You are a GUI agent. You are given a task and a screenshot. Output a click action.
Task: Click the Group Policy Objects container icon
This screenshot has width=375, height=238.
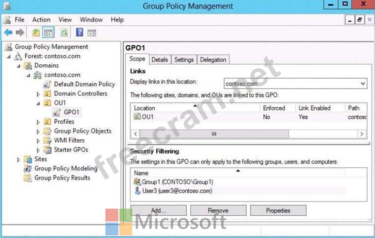point(47,131)
